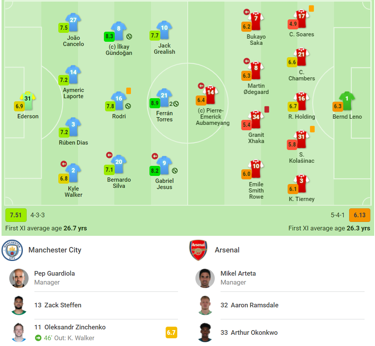Open Mikel Arteta's manager profile
Image resolution: width=375 pixels, height=346 pixels.
click(238, 273)
